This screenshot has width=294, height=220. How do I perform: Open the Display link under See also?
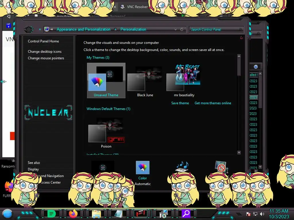[x=33, y=169]
